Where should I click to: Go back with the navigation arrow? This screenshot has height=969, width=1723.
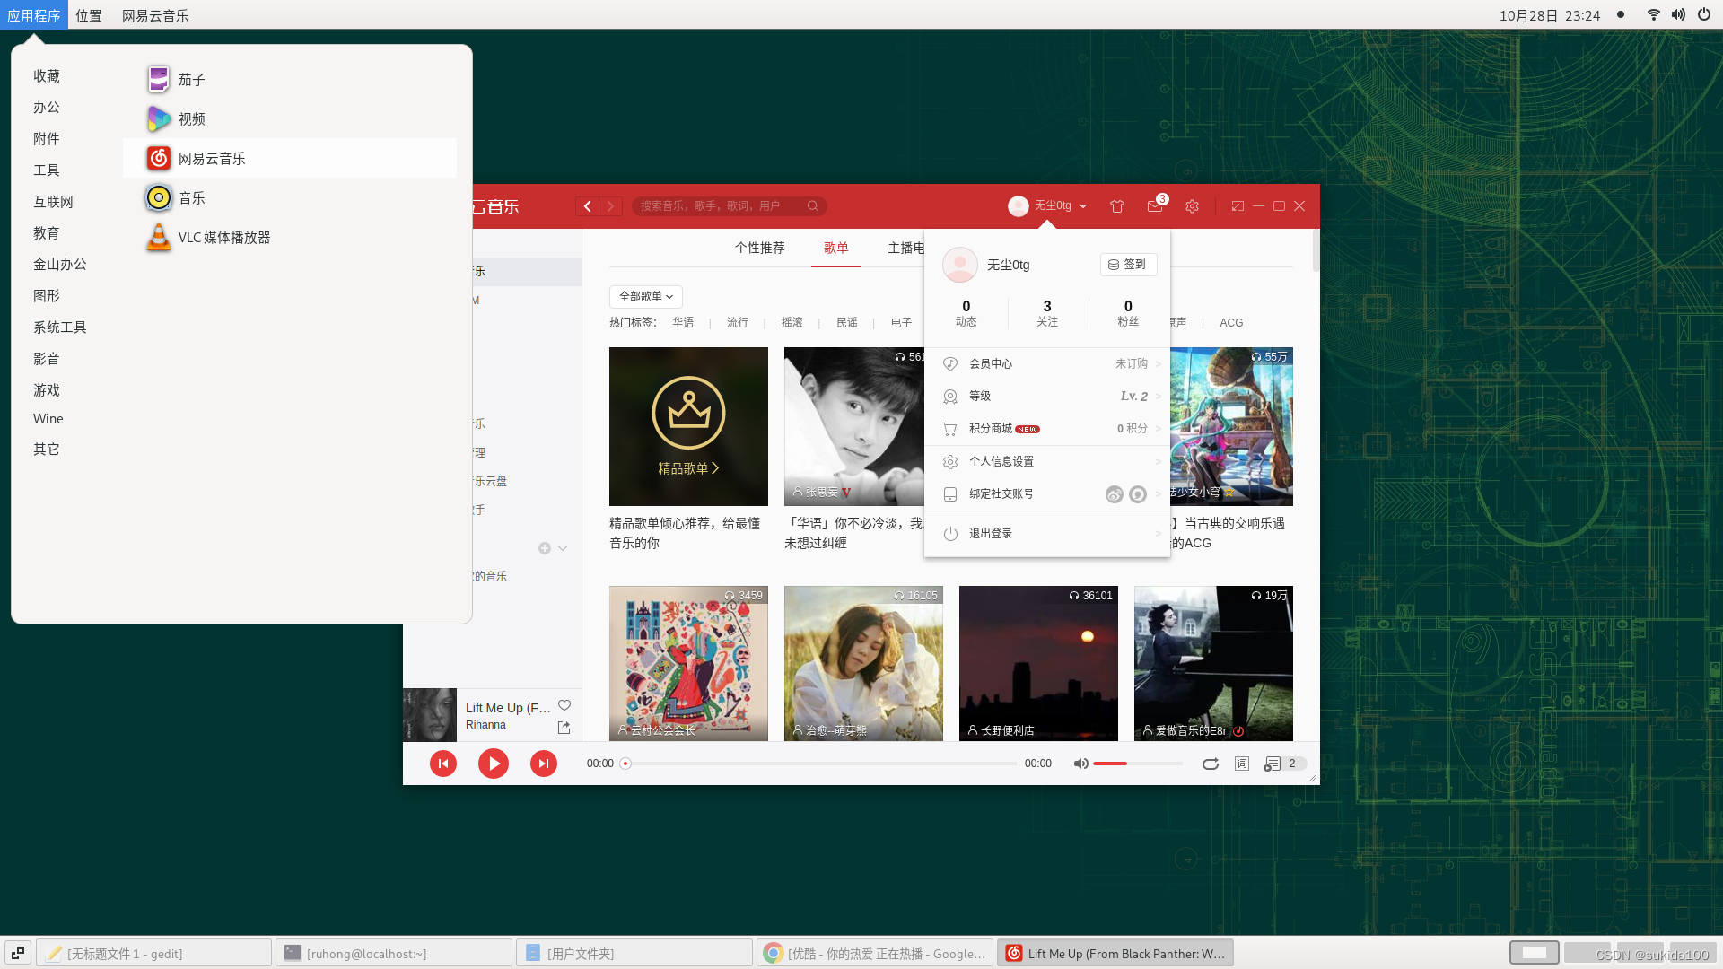588,206
